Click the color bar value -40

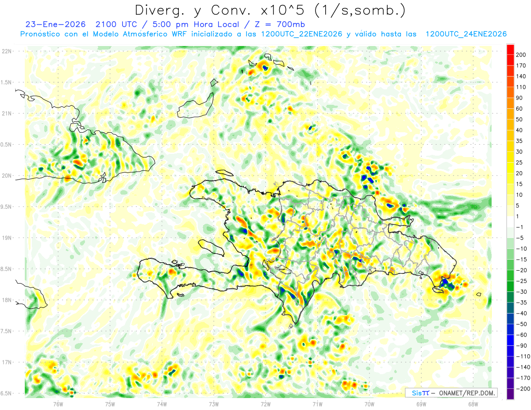522,313
